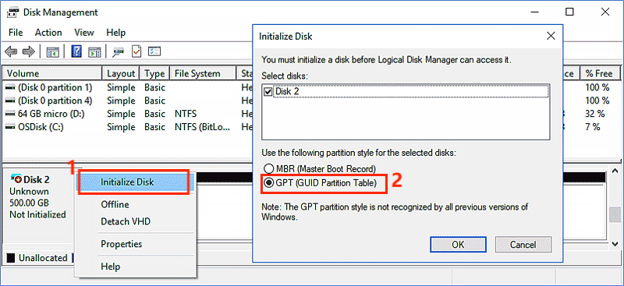Open the Help menu in the menu bar
The image size is (624, 286).
[x=115, y=33]
